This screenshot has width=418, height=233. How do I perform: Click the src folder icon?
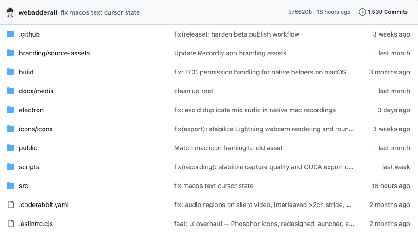[x=11, y=186]
